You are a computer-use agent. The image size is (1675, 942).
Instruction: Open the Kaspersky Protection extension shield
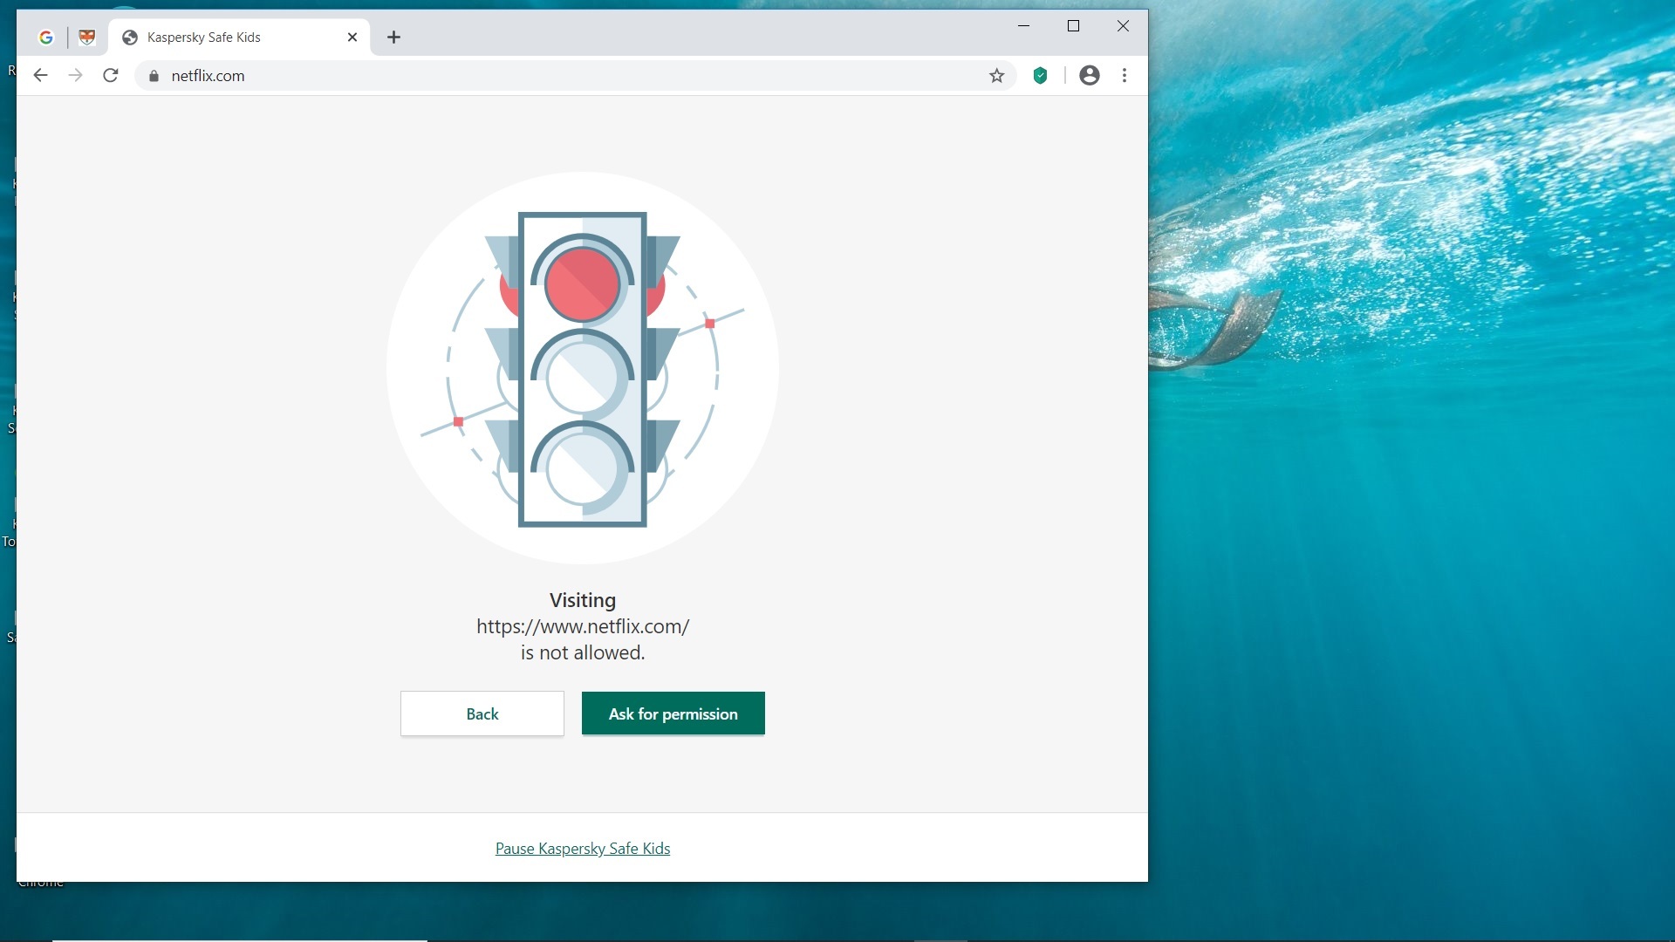[1040, 76]
